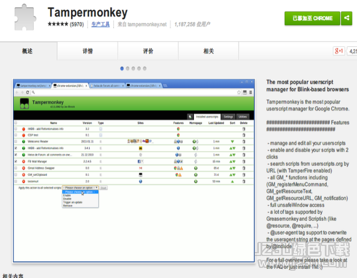Uncheck the Heise.de Forum row checkbox
This screenshot has width=357, height=278.
(x=16, y=155)
